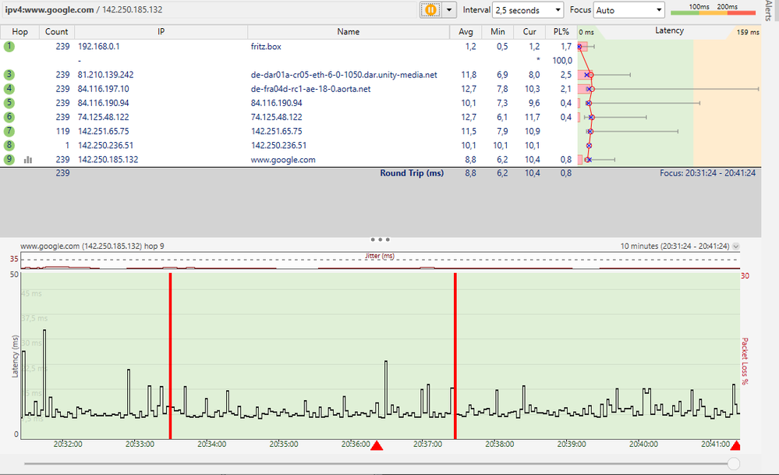Select the de-dar01a-cr05 unity-media.net hostname
This screenshot has width=779, height=475.
pos(344,75)
